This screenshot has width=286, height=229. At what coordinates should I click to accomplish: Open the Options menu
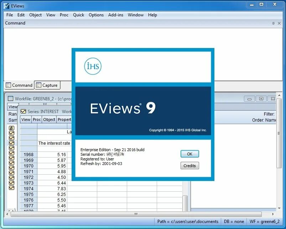click(x=96, y=15)
